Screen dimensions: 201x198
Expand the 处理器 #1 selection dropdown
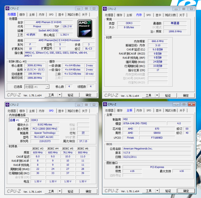[x=47, y=87]
